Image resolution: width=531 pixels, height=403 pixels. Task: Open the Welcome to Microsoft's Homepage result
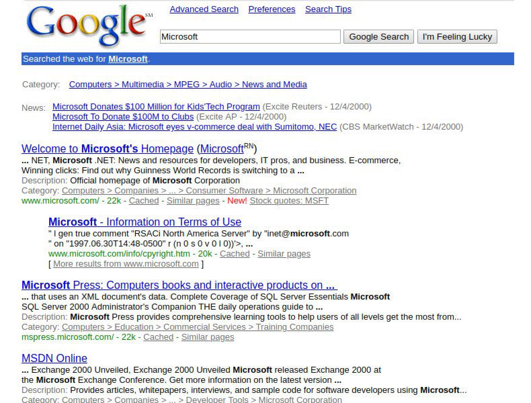pos(108,148)
